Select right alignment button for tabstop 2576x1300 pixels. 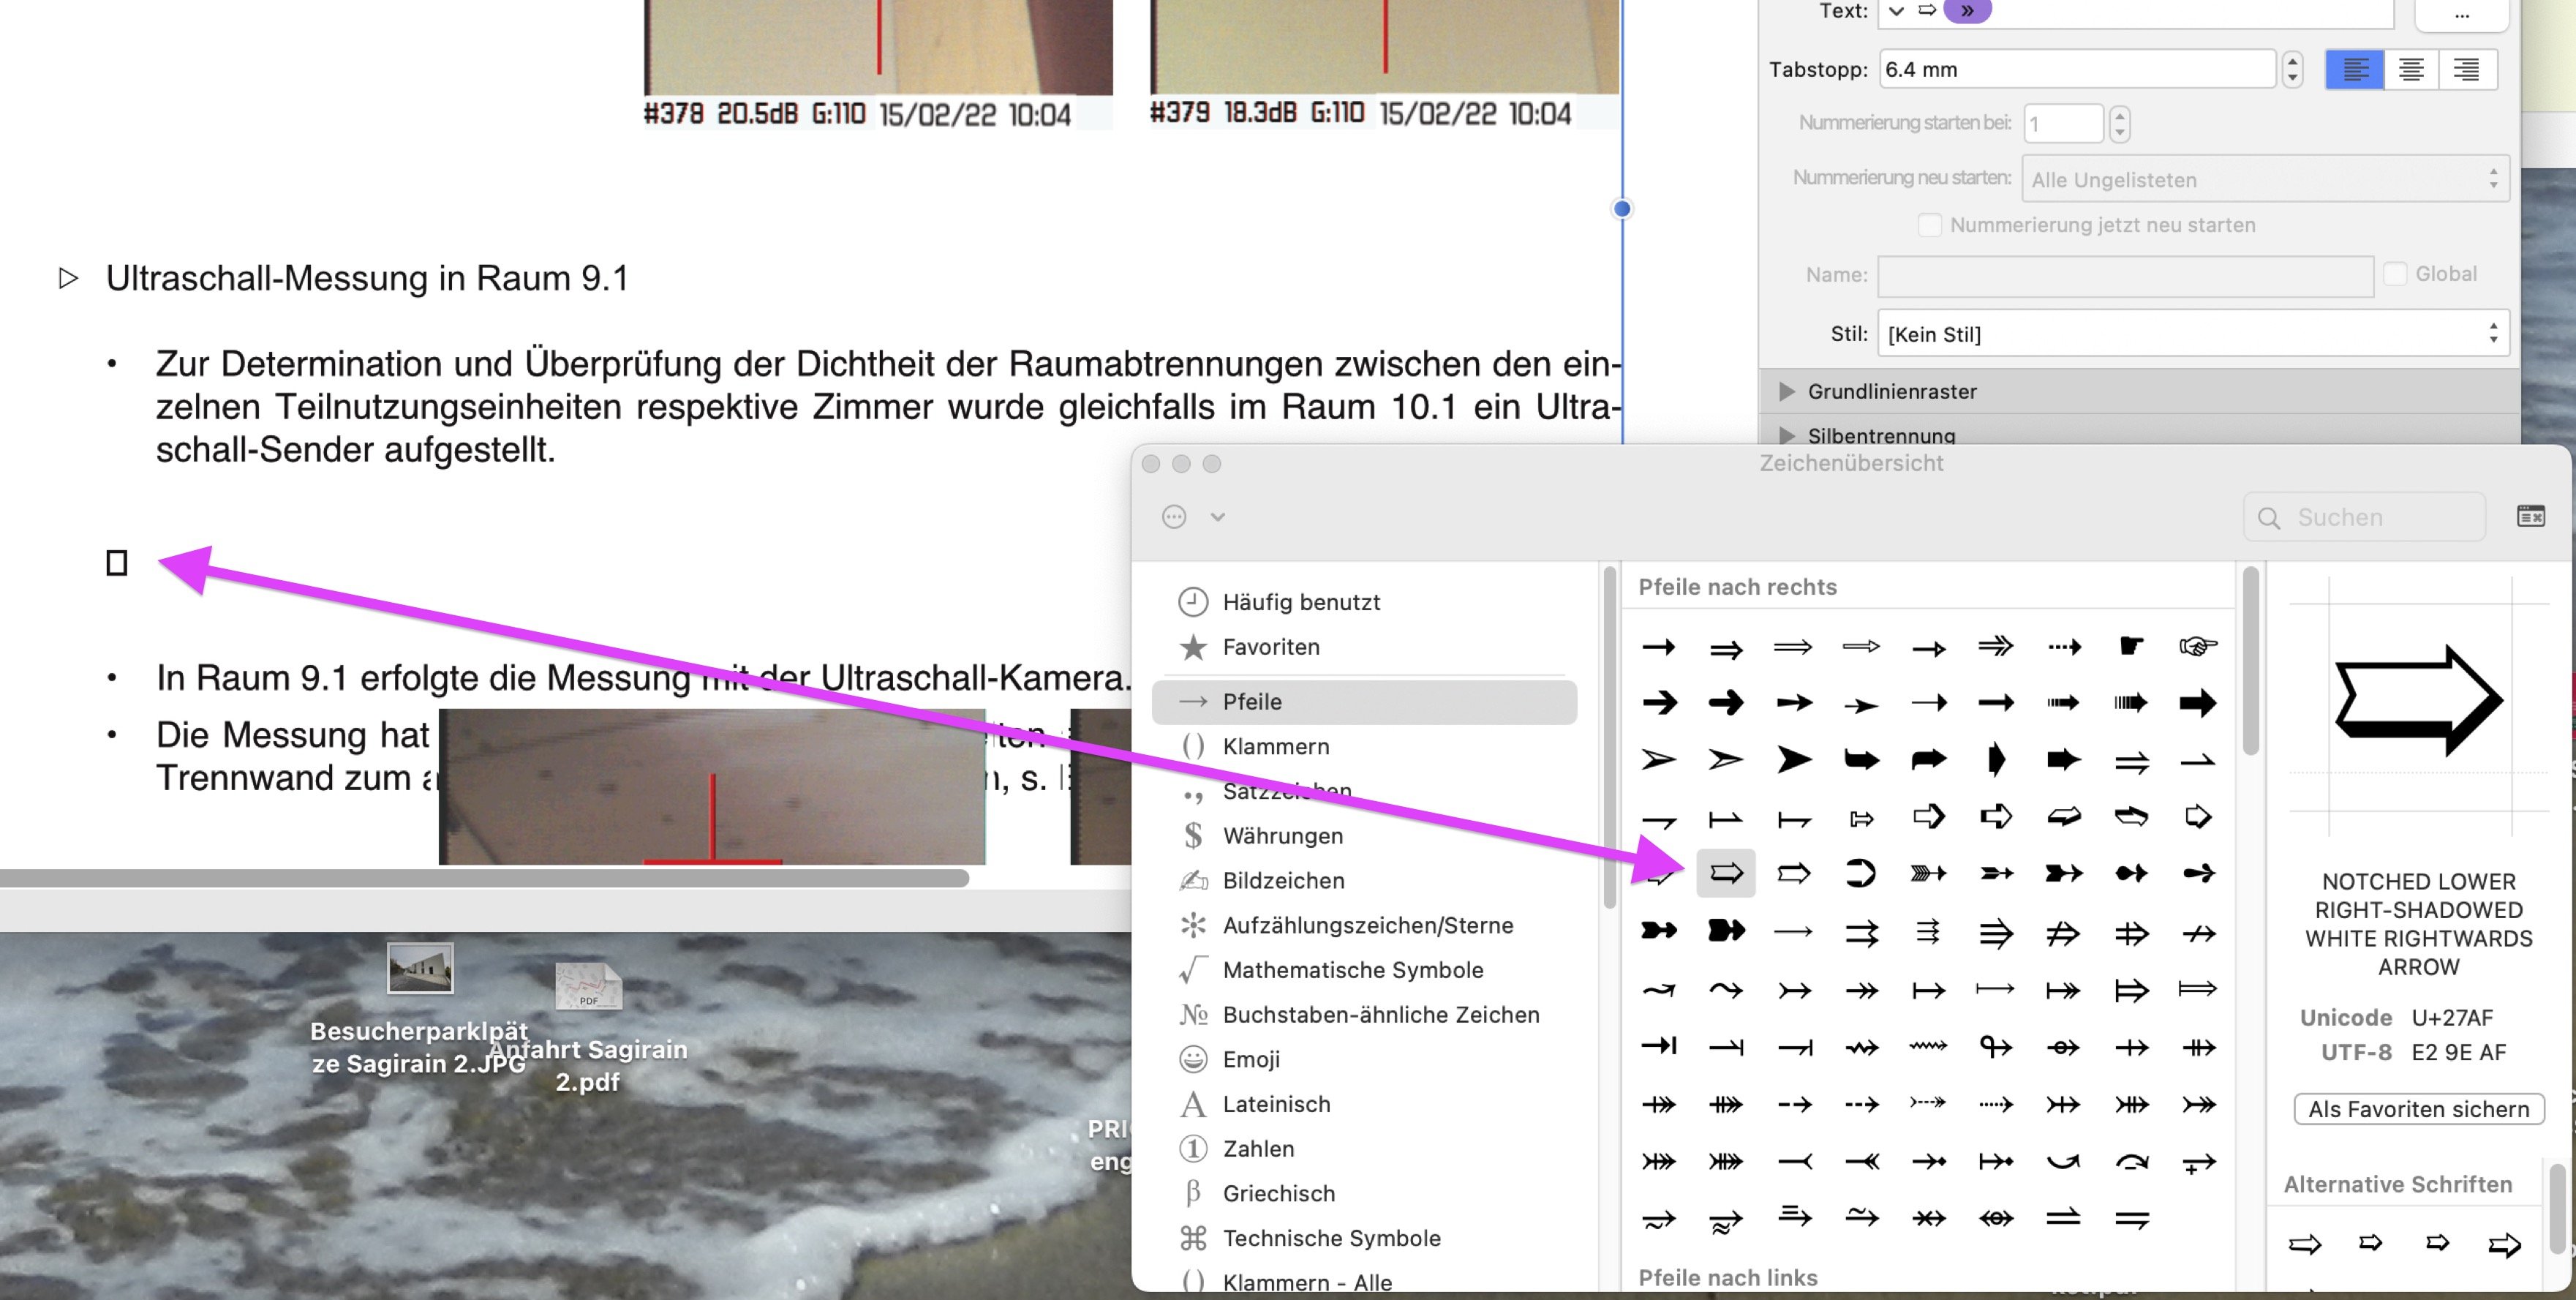click(x=2466, y=70)
